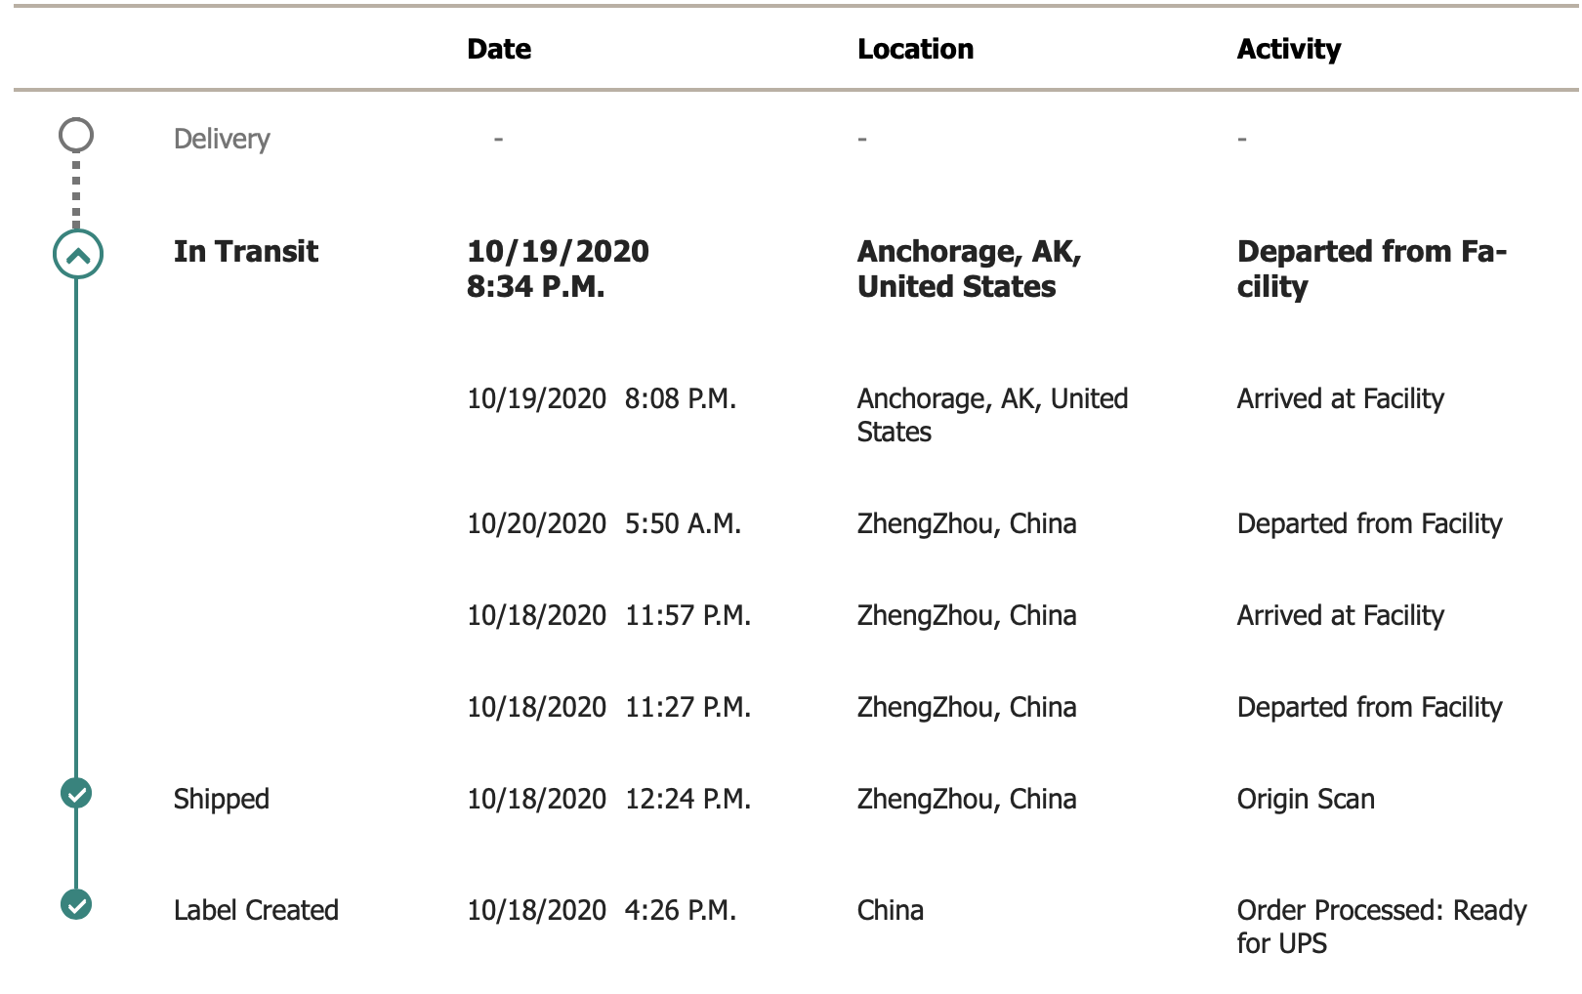Click the Date column header

[x=499, y=49]
